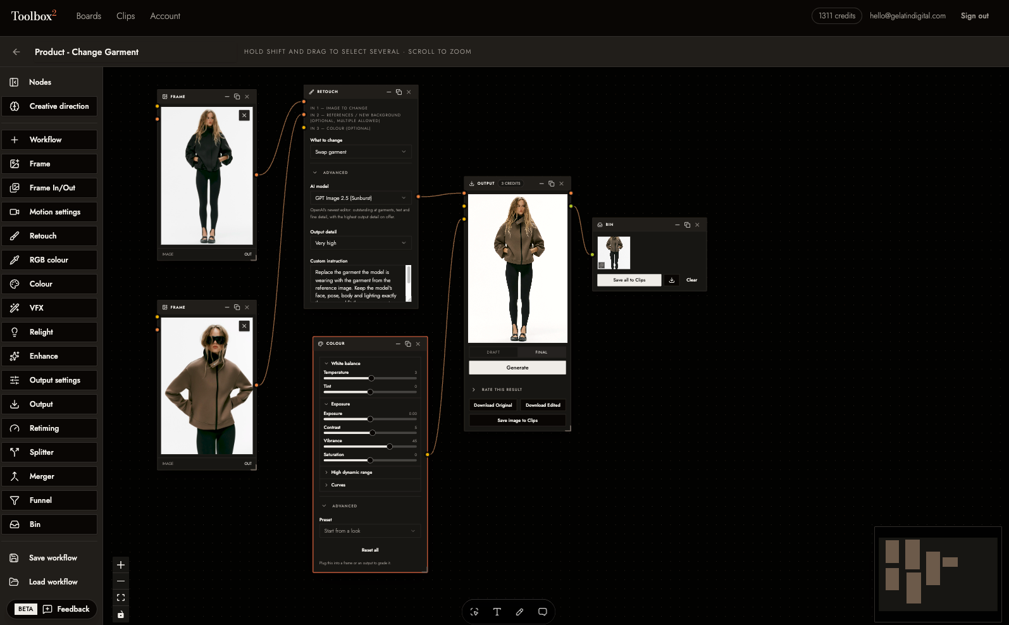Duplicate the Retouch node
The image size is (1009, 625).
point(399,92)
